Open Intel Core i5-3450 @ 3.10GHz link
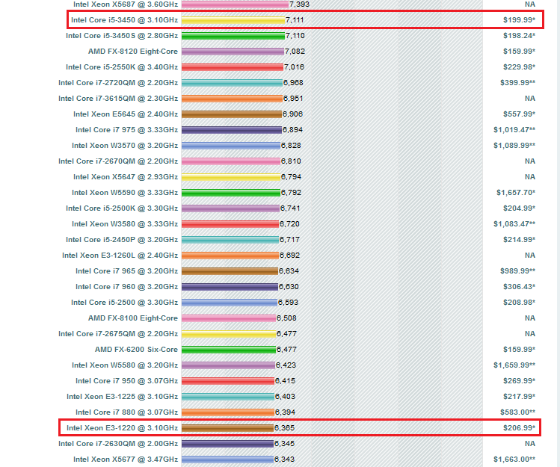Image resolution: width=560 pixels, height=467 pixels. click(124, 20)
